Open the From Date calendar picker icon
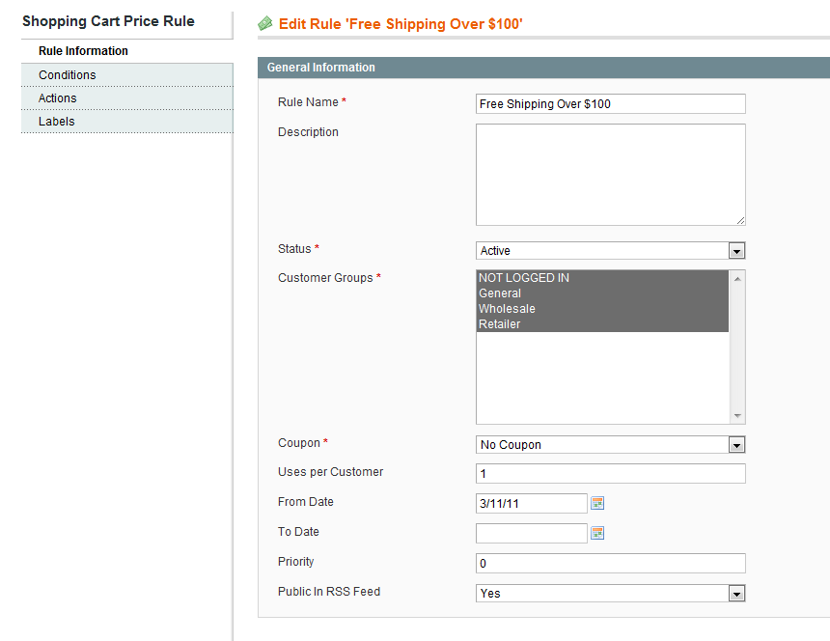Screen dimensions: 830x641 point(597,503)
